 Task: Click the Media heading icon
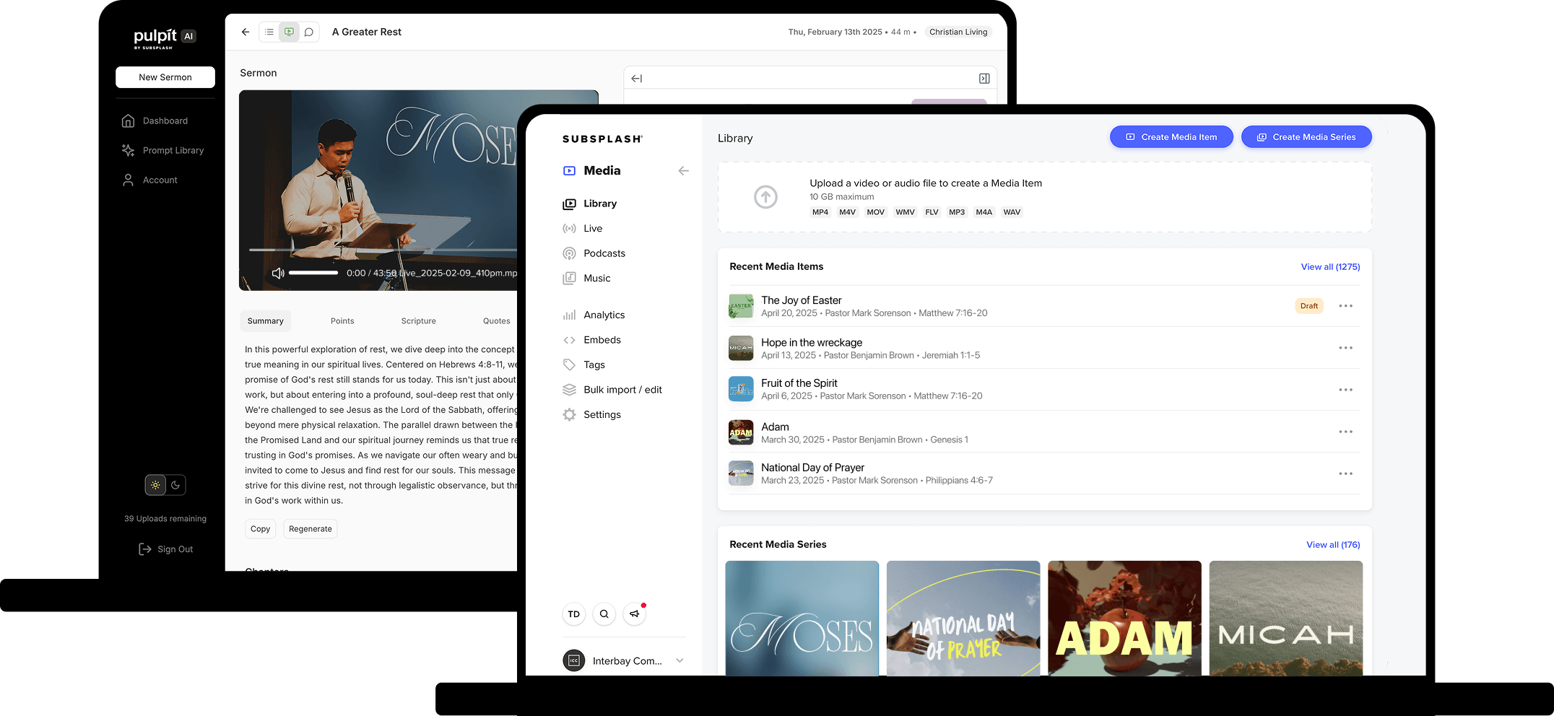570,171
